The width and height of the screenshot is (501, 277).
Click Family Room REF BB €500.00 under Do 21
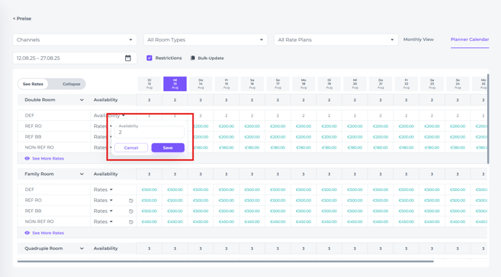pyautogui.click(x=381, y=211)
